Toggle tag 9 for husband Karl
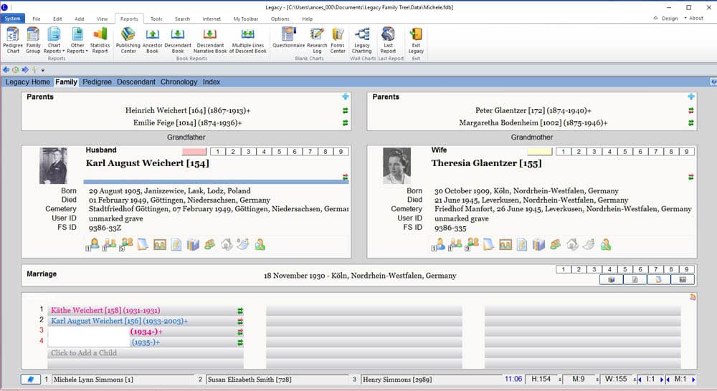717x391 pixels. point(341,152)
